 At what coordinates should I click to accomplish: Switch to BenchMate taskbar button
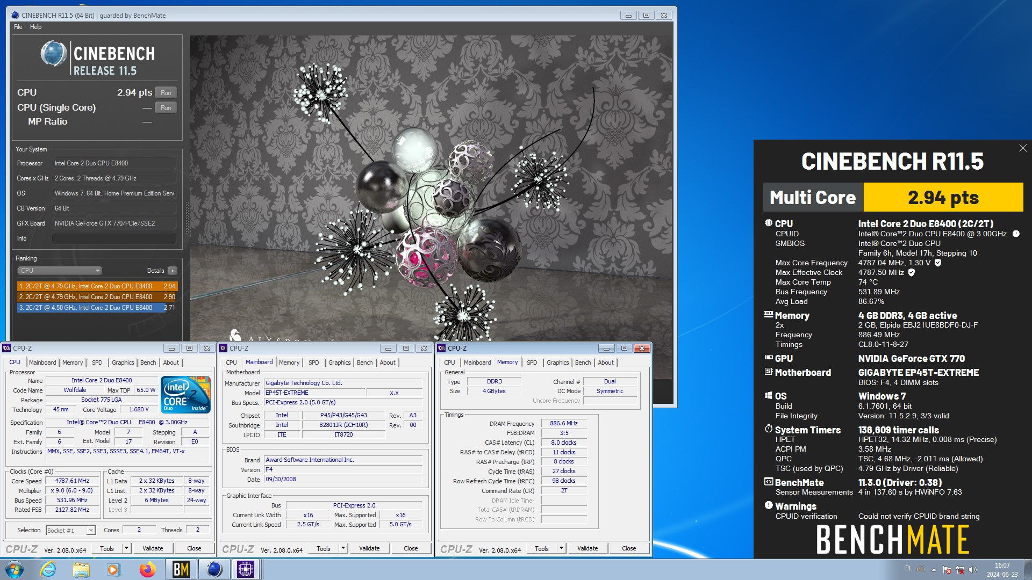click(181, 569)
